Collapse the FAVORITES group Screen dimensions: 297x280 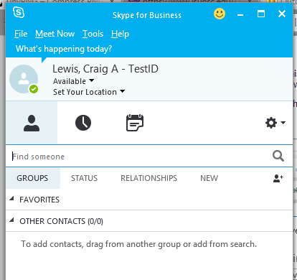coord(11,199)
